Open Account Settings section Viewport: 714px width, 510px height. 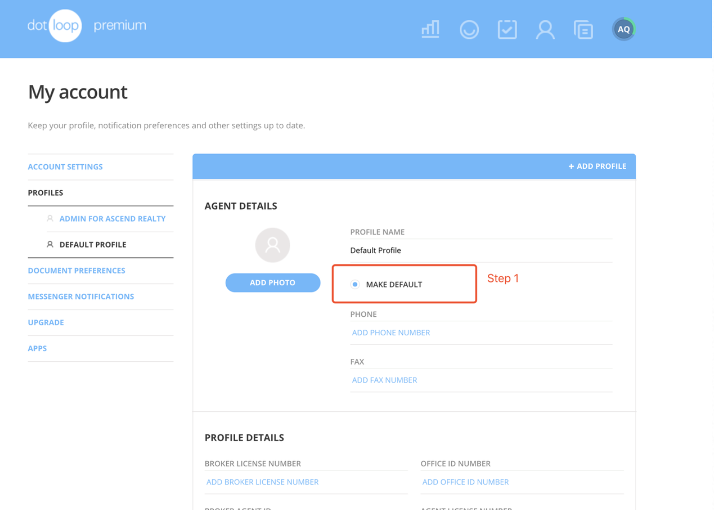(x=65, y=167)
